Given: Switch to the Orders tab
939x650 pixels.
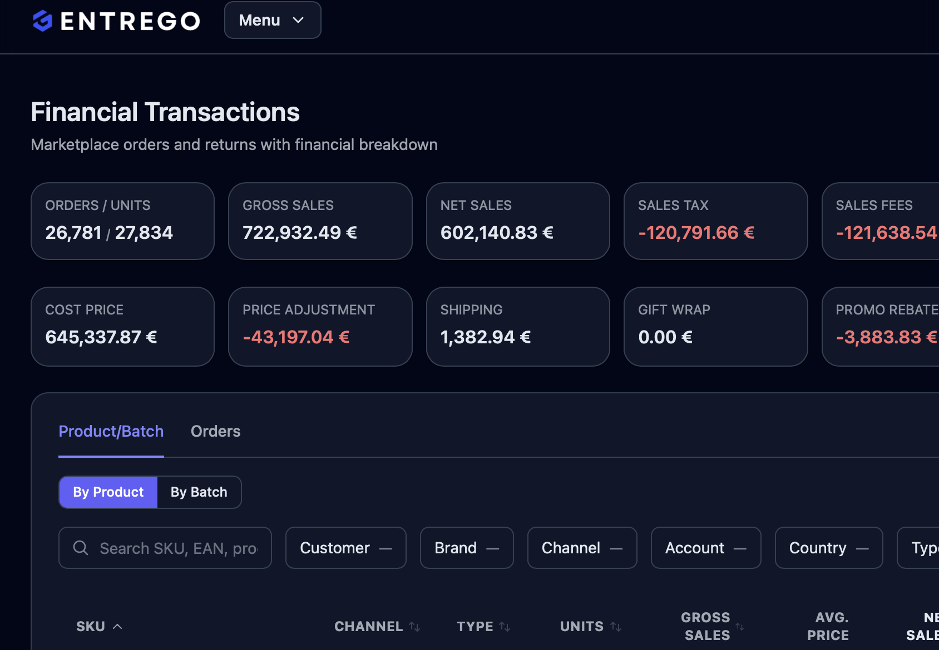Looking at the screenshot, I should [x=215, y=432].
